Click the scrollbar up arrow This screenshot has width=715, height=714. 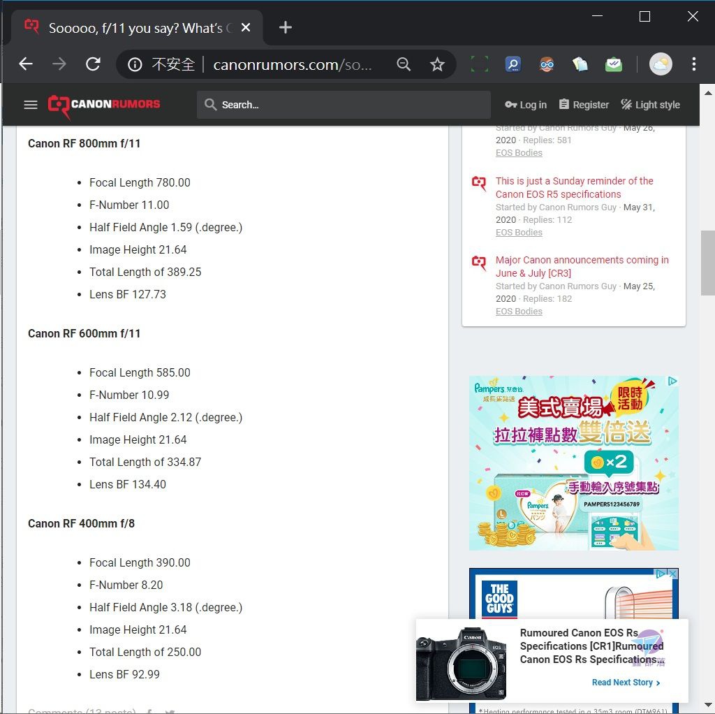click(x=708, y=93)
